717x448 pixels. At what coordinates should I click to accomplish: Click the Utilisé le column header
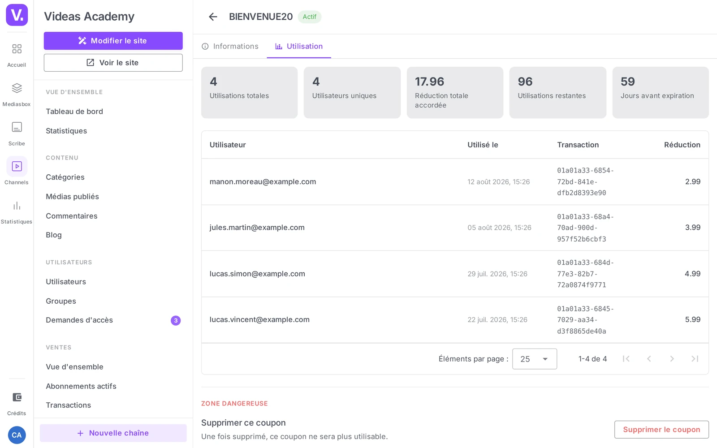(x=483, y=145)
